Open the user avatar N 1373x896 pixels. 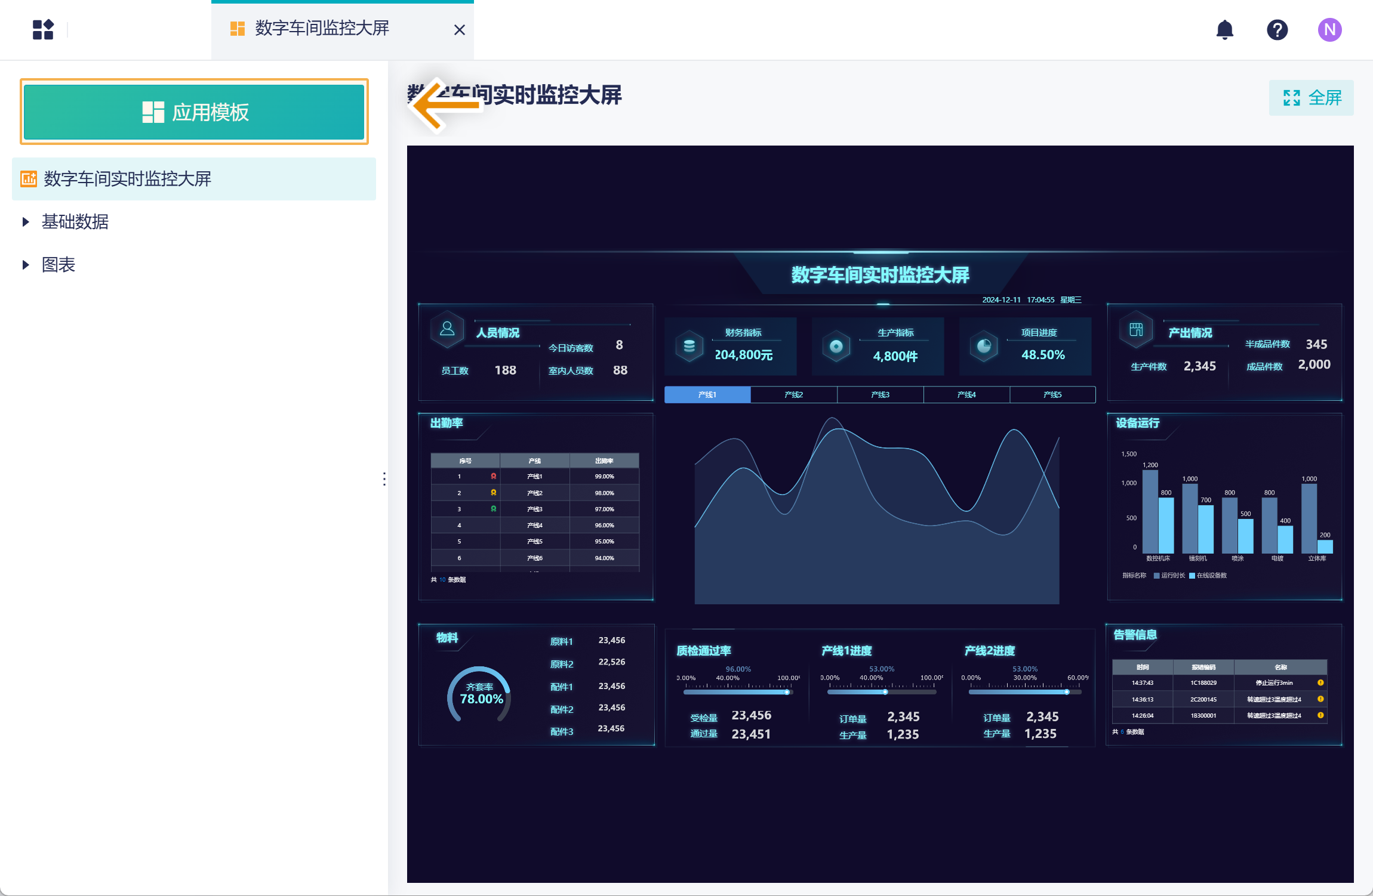pos(1329,29)
